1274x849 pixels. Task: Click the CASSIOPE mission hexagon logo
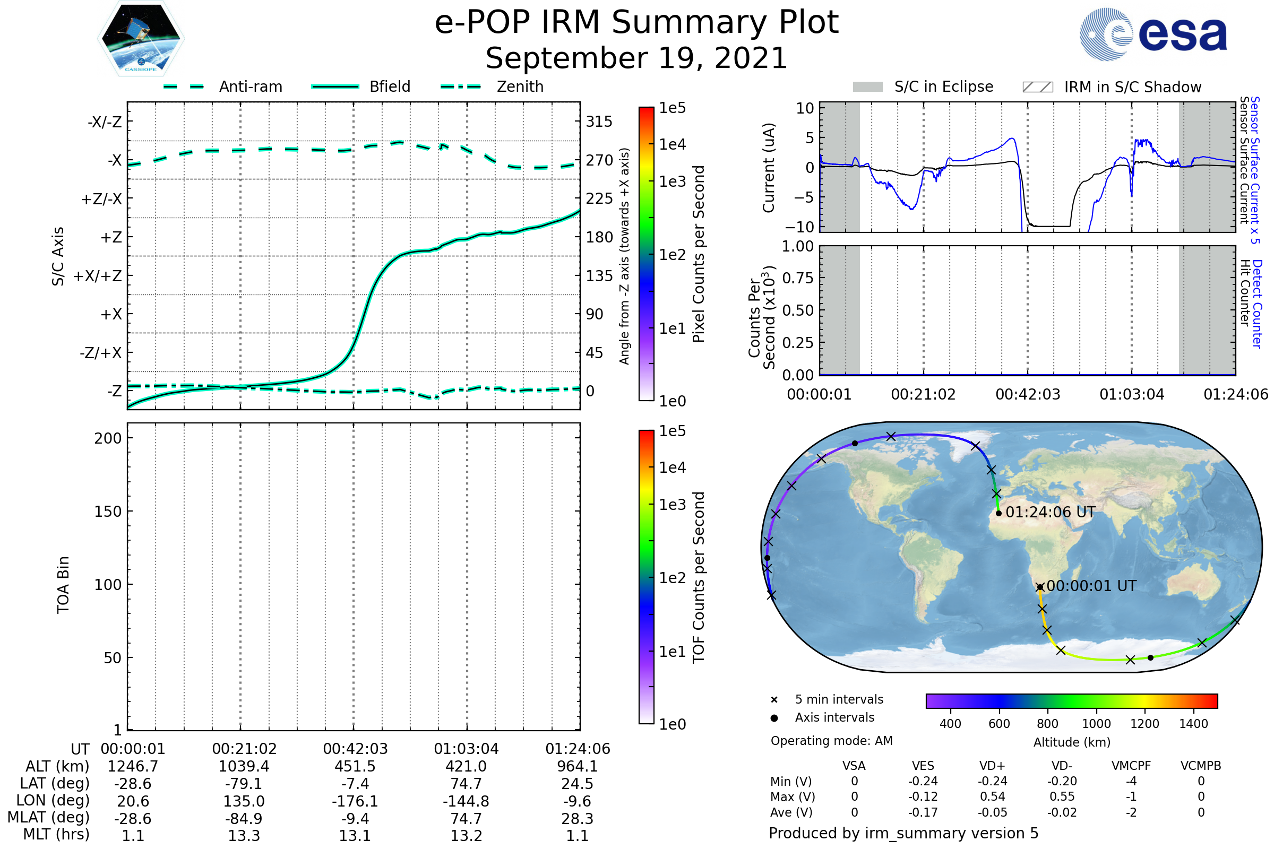(141, 39)
